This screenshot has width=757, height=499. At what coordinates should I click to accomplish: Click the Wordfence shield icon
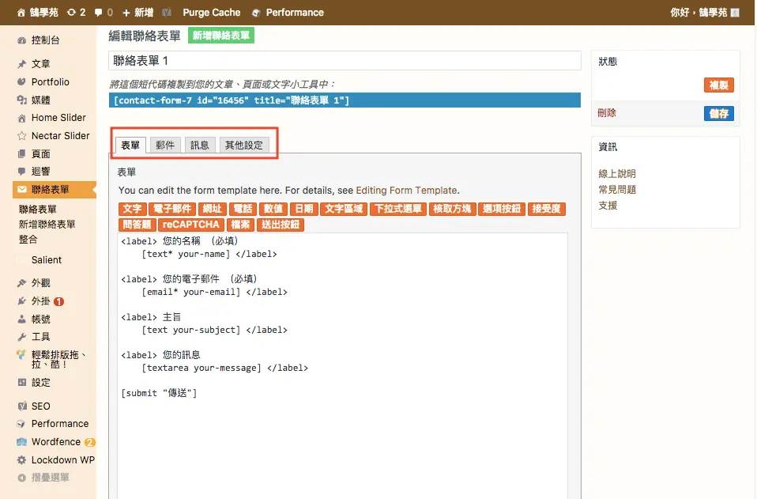21,442
